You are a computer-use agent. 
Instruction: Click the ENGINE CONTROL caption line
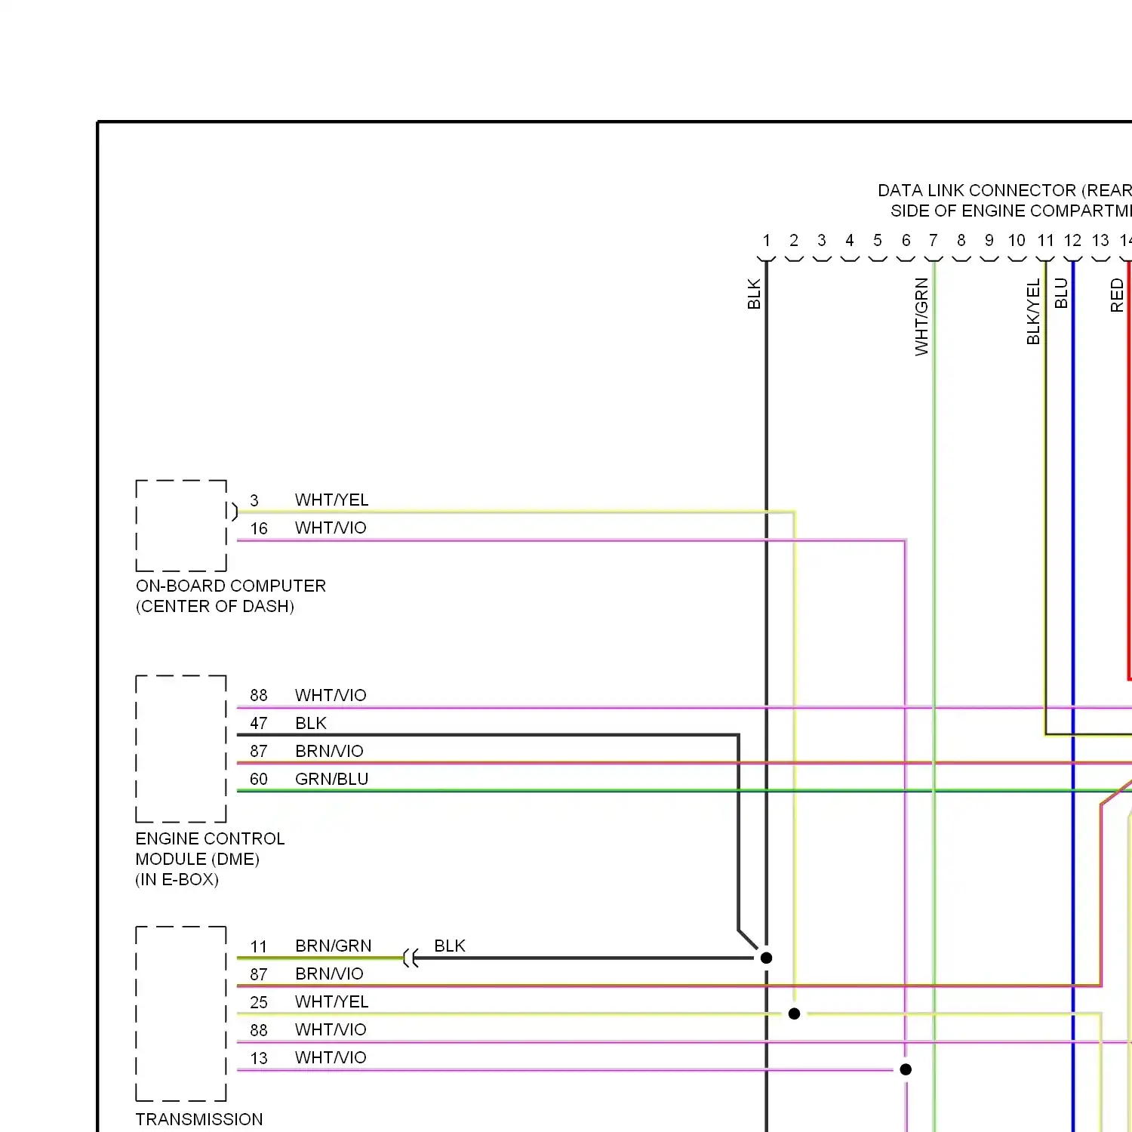pos(210,838)
